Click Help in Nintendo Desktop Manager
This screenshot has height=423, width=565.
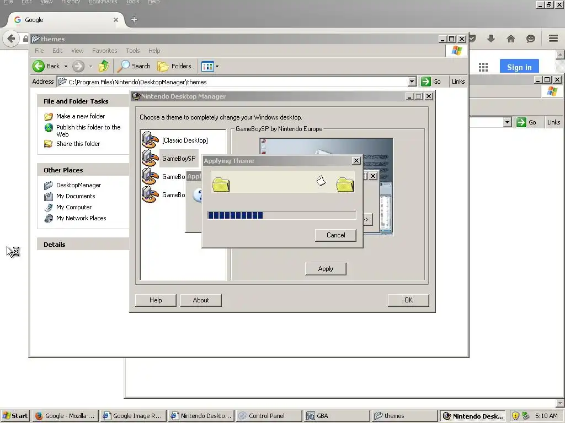[156, 300]
